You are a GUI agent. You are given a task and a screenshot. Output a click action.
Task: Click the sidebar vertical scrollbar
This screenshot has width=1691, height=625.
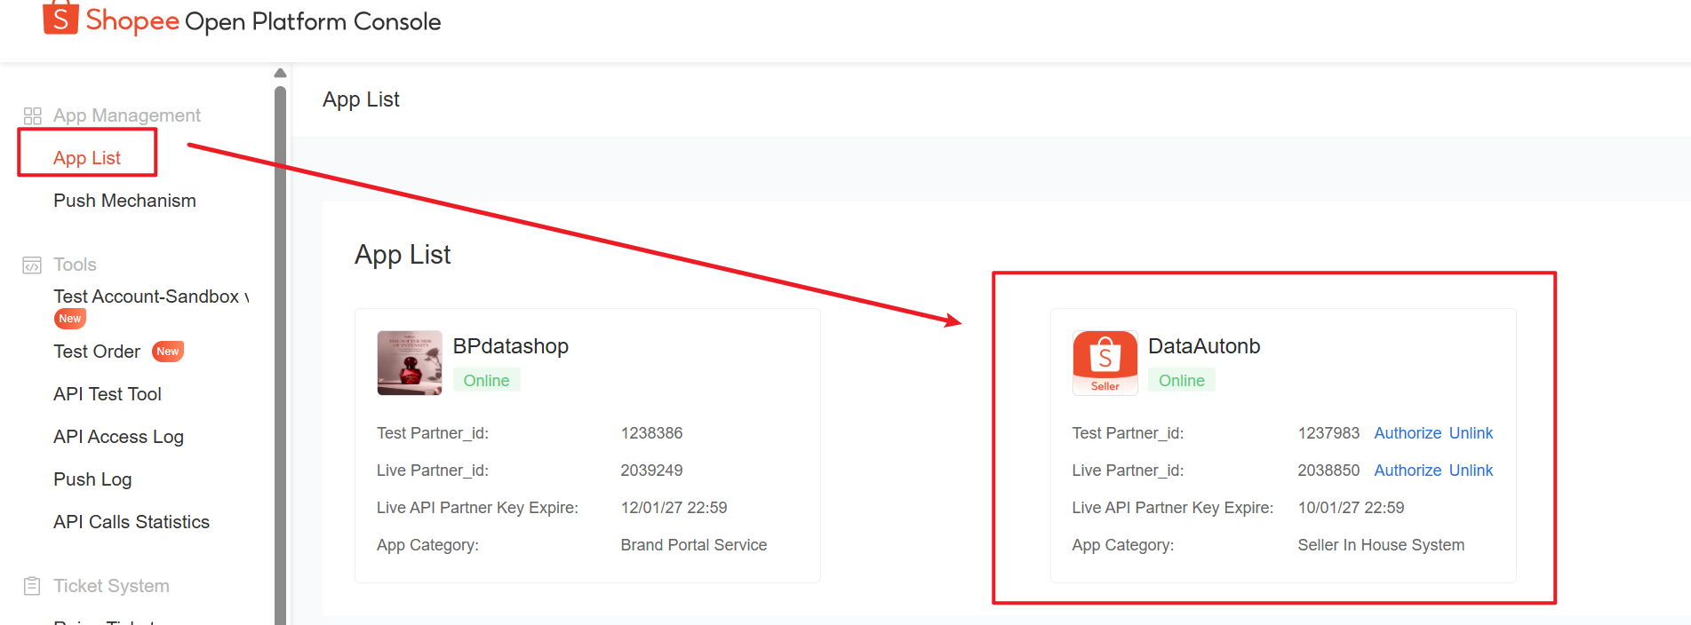coord(280,355)
